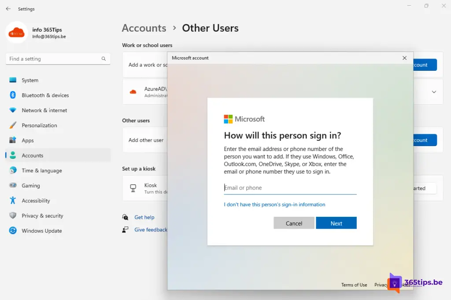The height and width of the screenshot is (300, 451).
Task: Open the Apps section icon
Action: coord(13,140)
